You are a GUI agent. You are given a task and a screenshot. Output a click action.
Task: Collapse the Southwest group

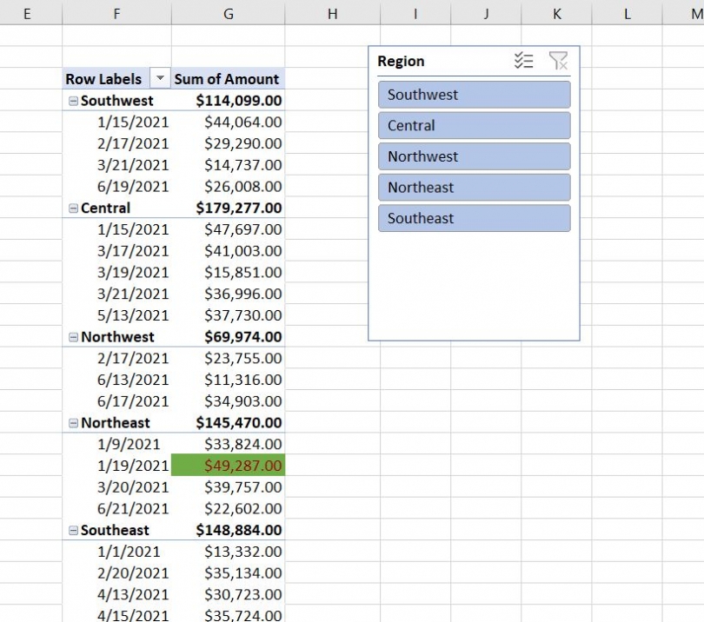tap(71, 100)
